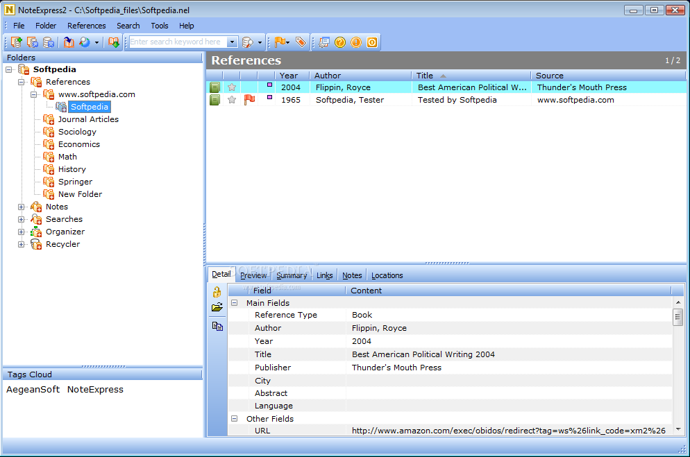Open the online search dropdown arrow

tap(96, 42)
